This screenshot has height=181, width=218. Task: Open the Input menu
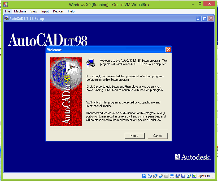click(45, 11)
